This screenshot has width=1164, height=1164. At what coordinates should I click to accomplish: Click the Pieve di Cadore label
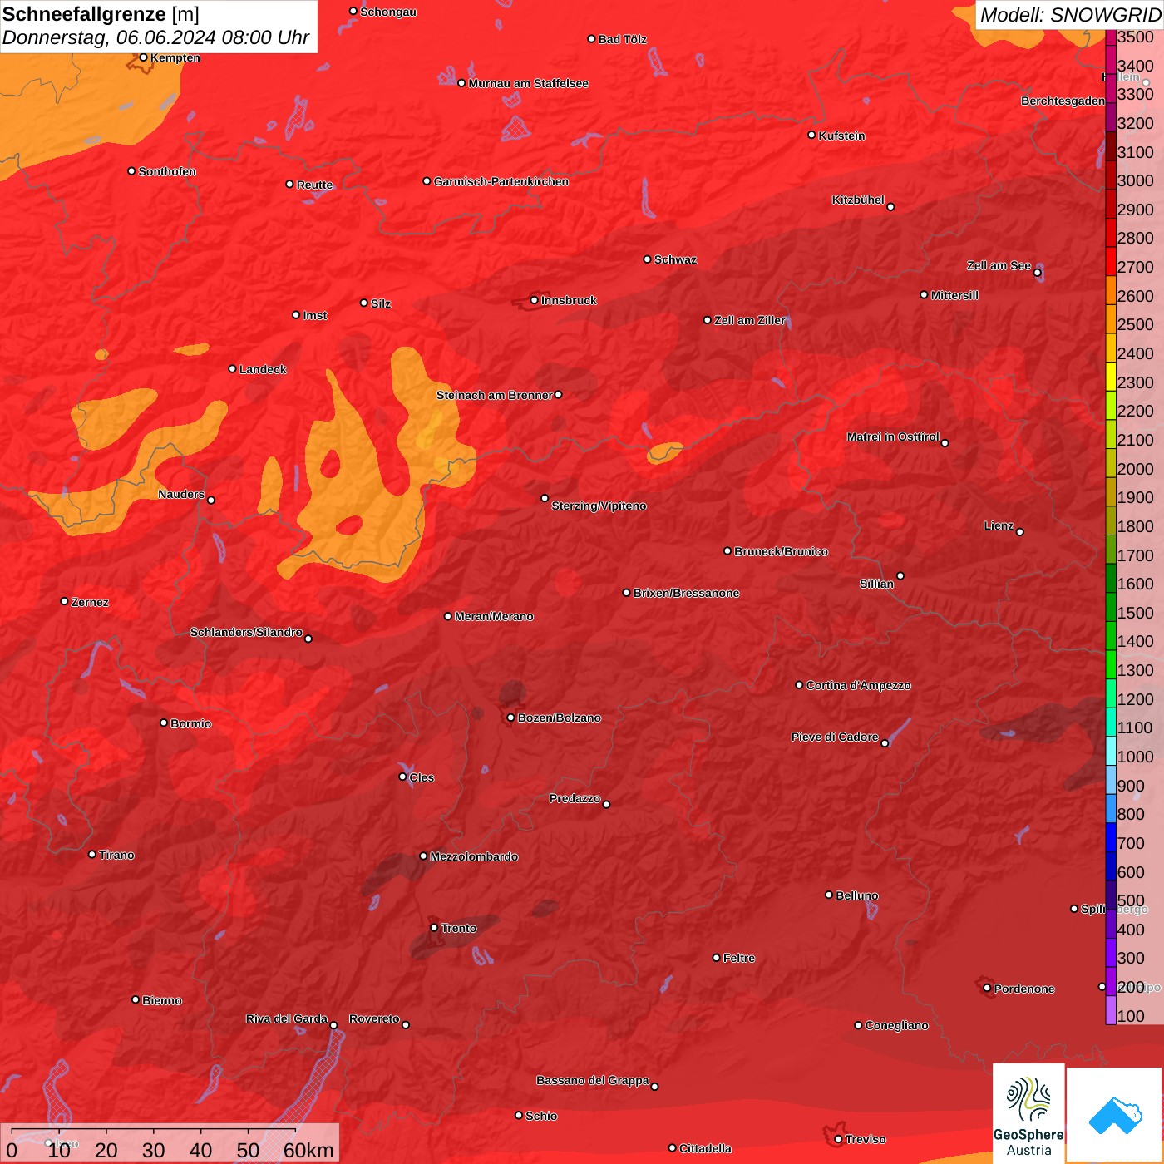pyautogui.click(x=835, y=737)
